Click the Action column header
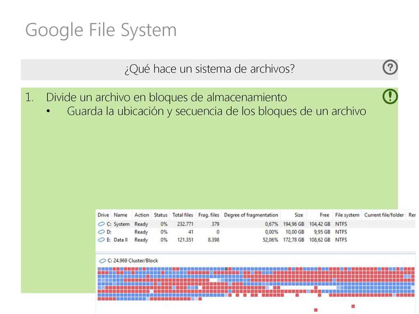Screen dimensions: 419x314 coord(142,215)
